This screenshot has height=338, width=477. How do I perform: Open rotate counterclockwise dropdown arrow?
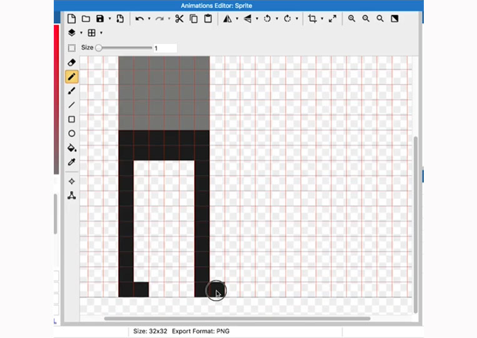click(x=277, y=19)
